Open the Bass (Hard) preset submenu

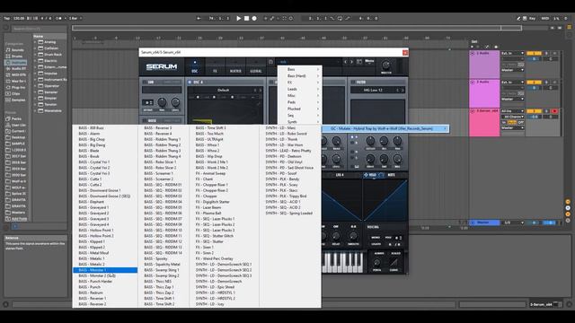pos(299,75)
